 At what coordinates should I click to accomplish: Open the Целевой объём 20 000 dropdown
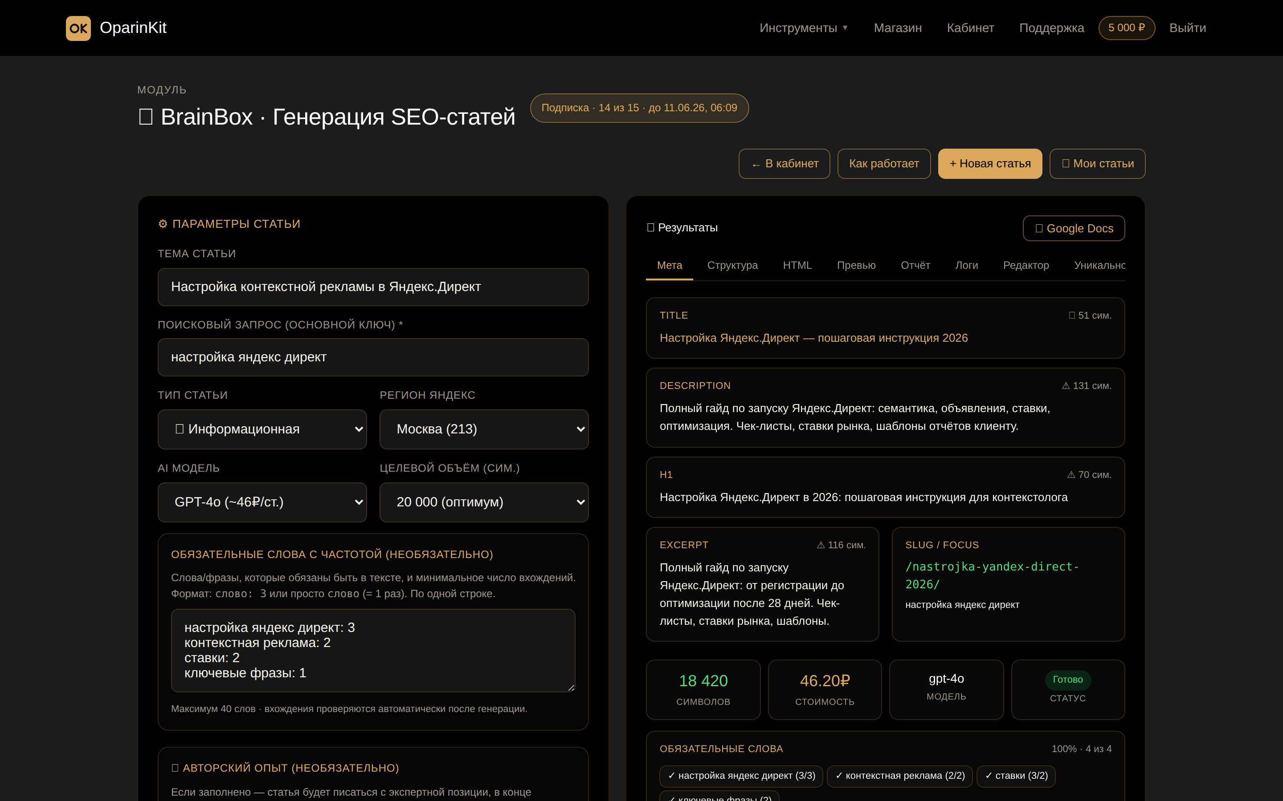click(x=484, y=502)
